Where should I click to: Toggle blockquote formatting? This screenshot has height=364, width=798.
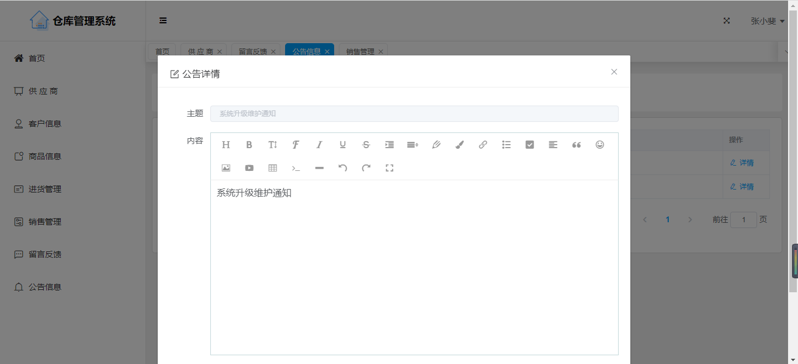pos(577,145)
